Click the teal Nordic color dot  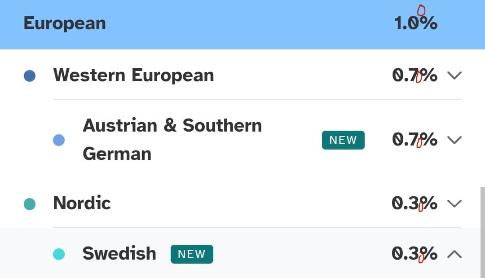coord(30,204)
